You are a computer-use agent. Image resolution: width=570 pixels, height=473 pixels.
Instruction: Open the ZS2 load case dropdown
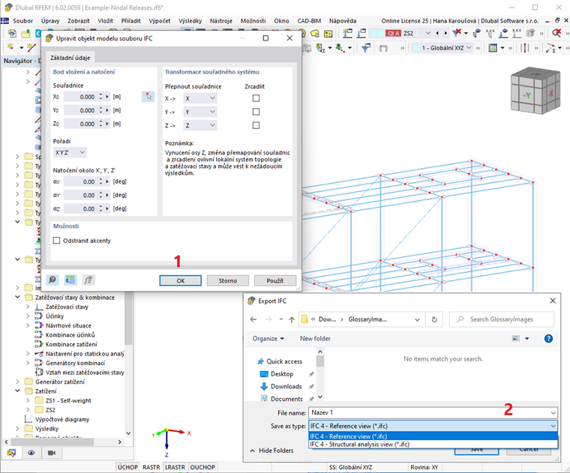427,34
